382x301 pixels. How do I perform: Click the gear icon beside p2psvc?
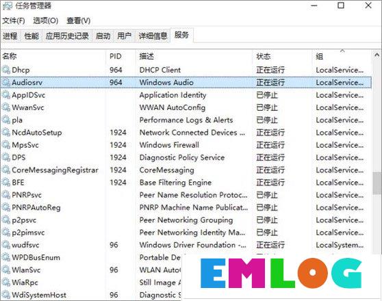(x=6, y=220)
